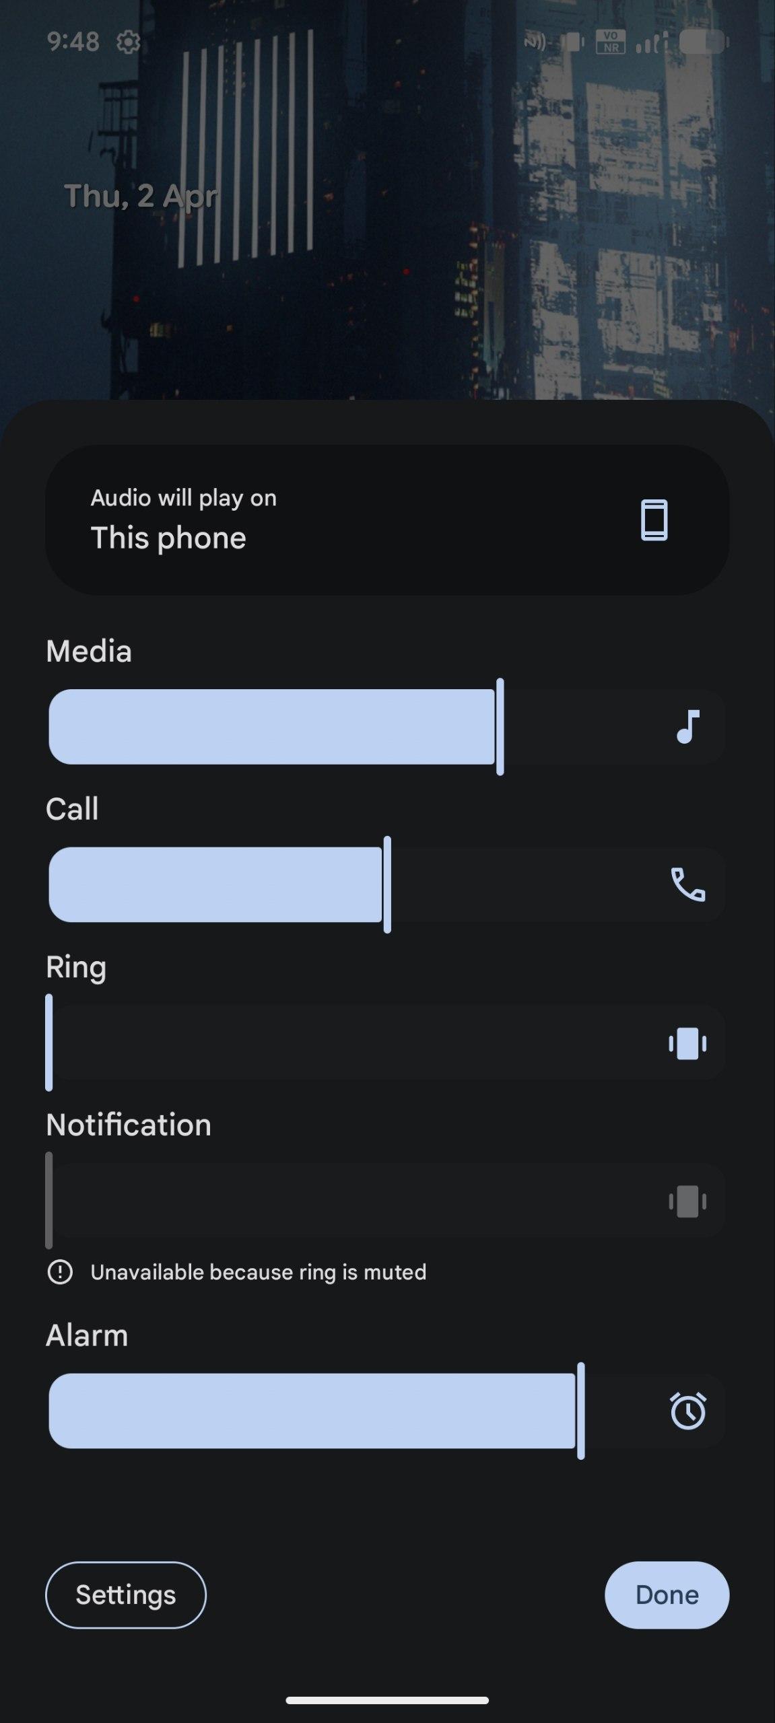Tap the signal strength bars icon

(x=650, y=42)
